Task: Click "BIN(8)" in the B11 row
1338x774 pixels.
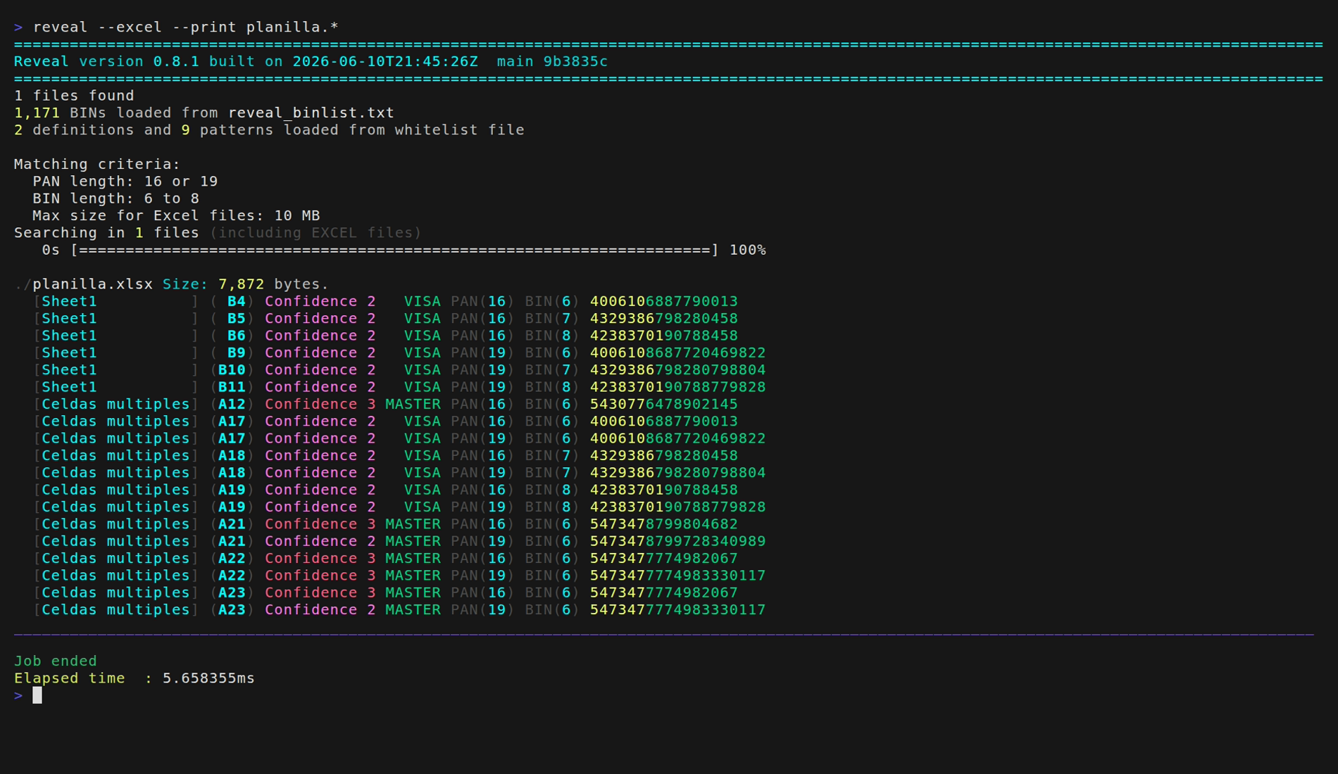Action: (x=552, y=387)
